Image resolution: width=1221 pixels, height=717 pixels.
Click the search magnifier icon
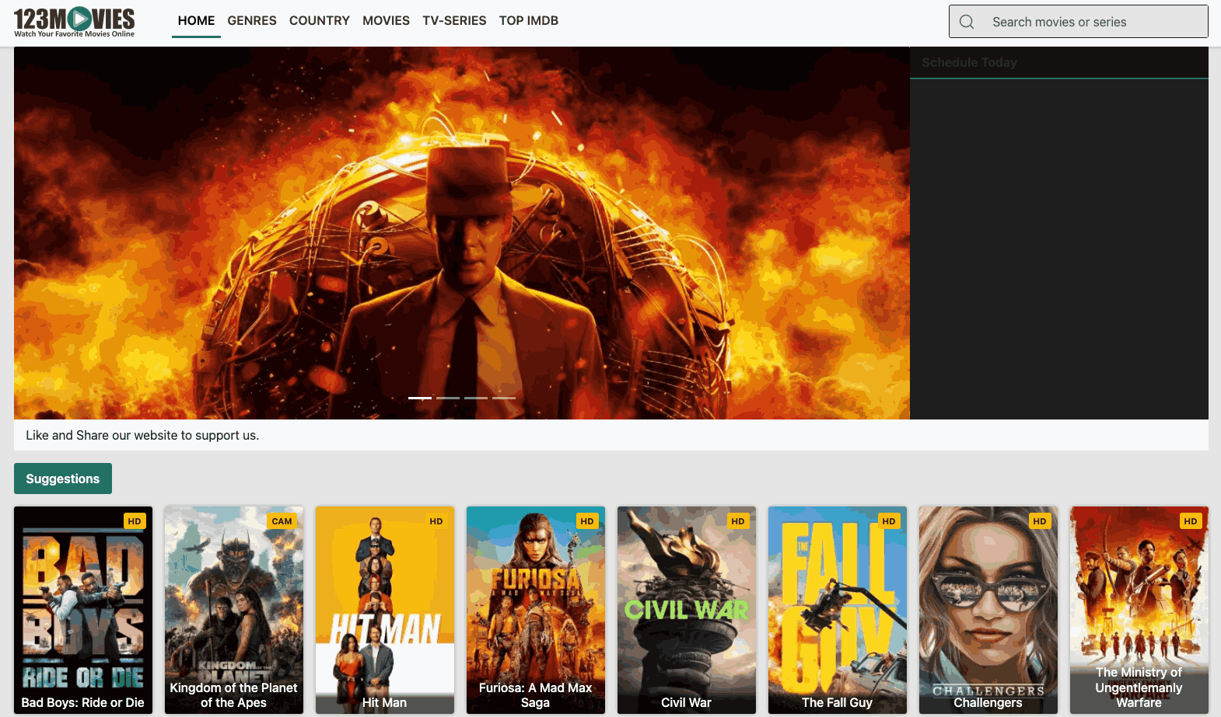(967, 22)
